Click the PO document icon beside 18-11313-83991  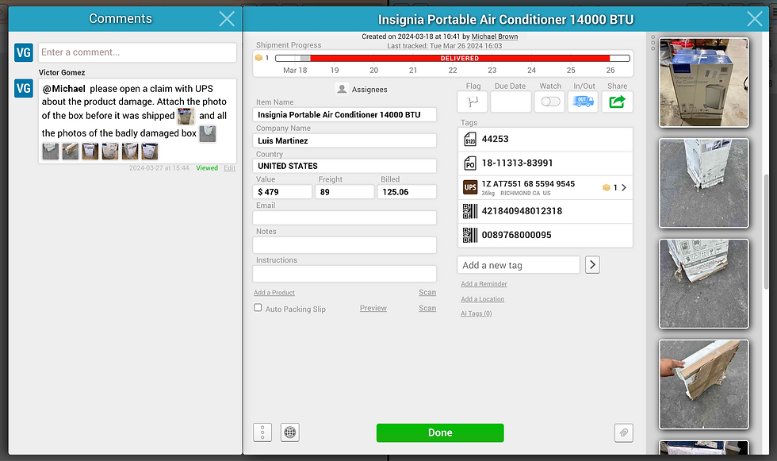pyautogui.click(x=470, y=163)
